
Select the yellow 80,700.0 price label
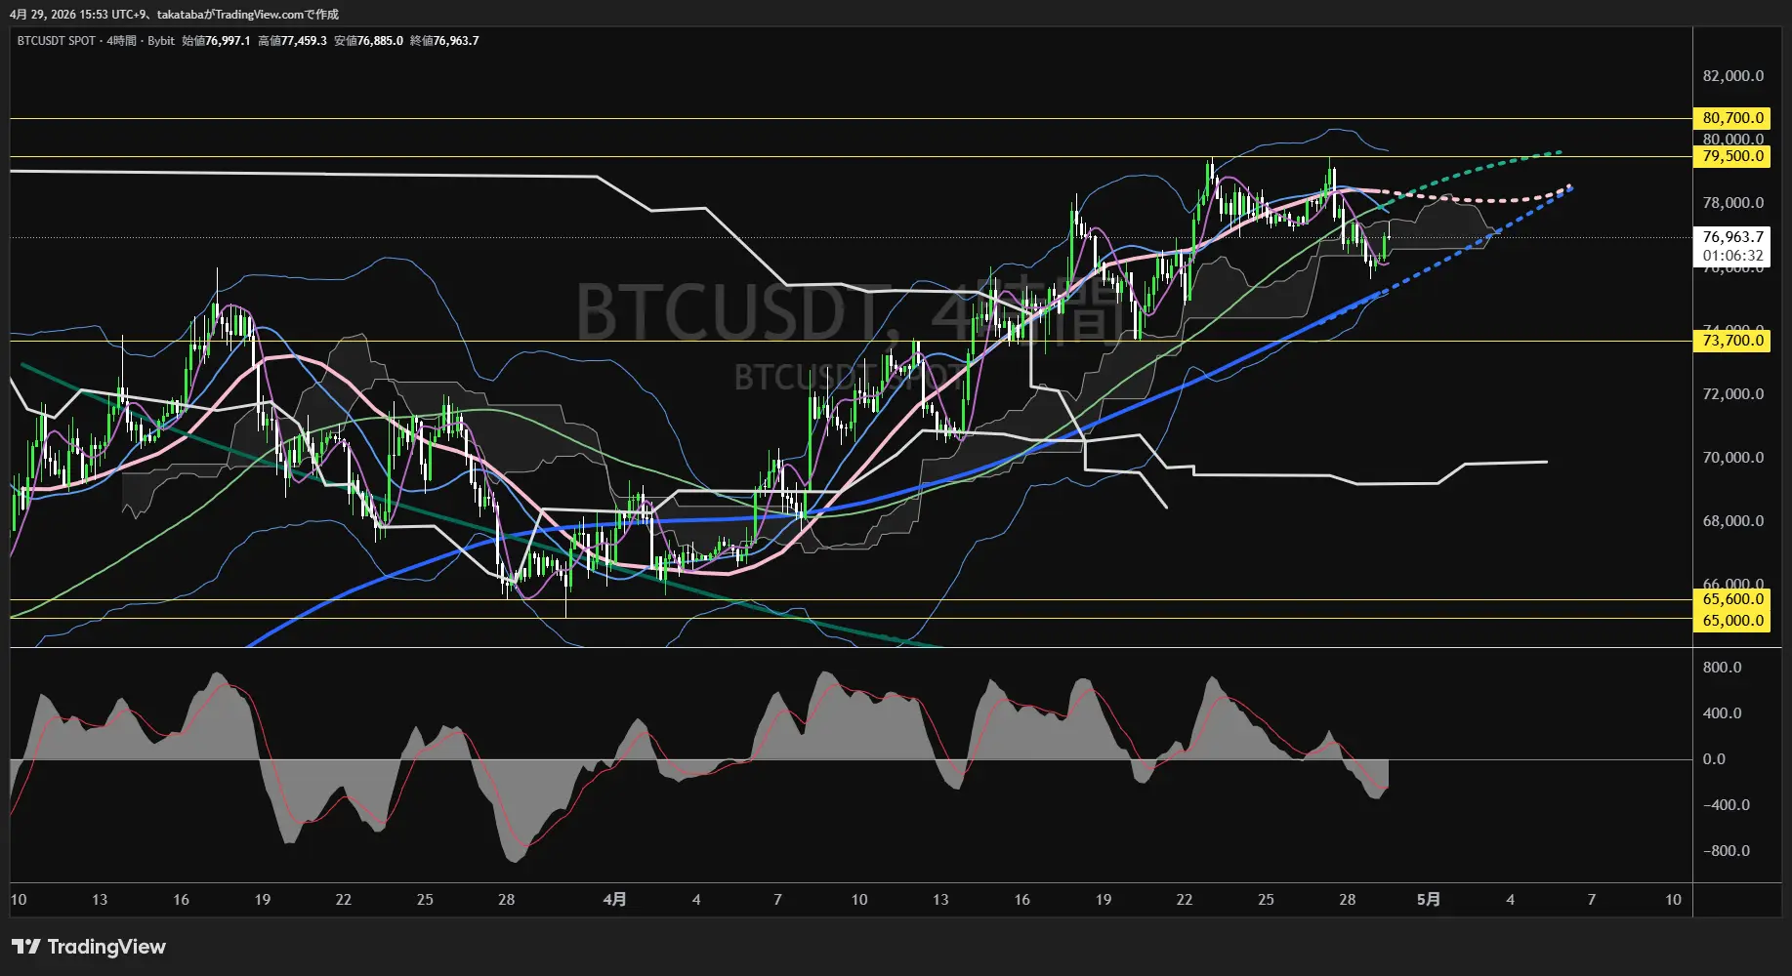[1732, 118]
